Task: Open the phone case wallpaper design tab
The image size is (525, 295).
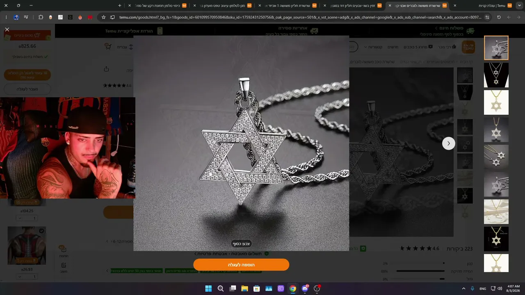Action: 224,6
